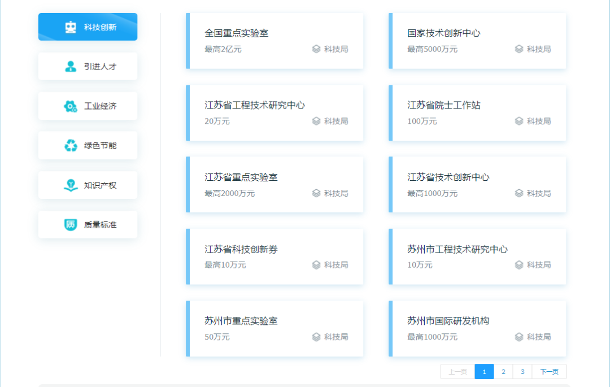Open the 苏州市国际研发机构 card
The width and height of the screenshot is (610, 387).
pos(477,328)
